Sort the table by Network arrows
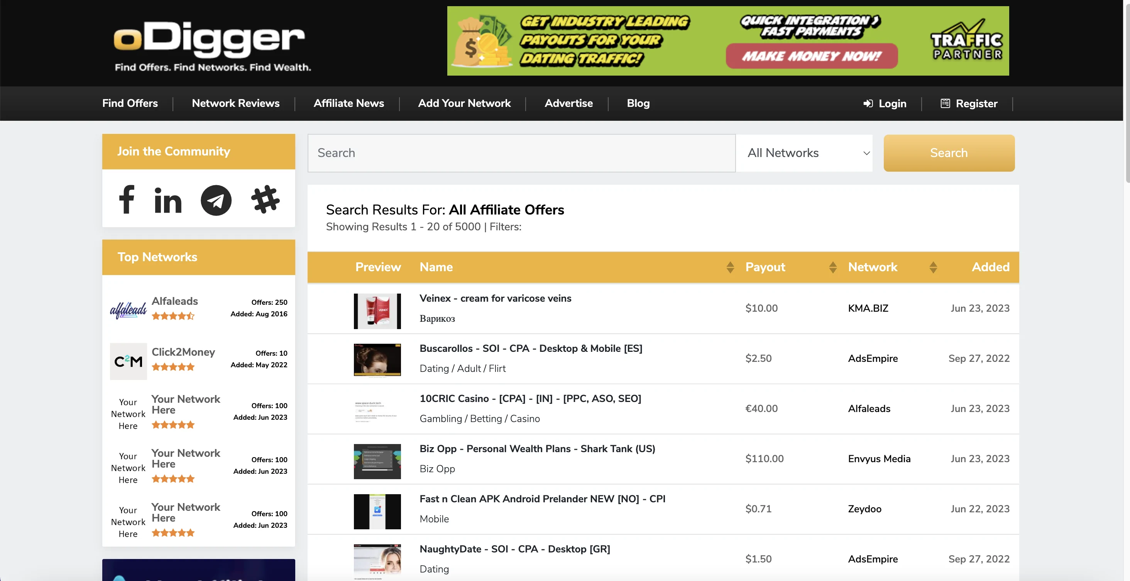 pos(933,267)
